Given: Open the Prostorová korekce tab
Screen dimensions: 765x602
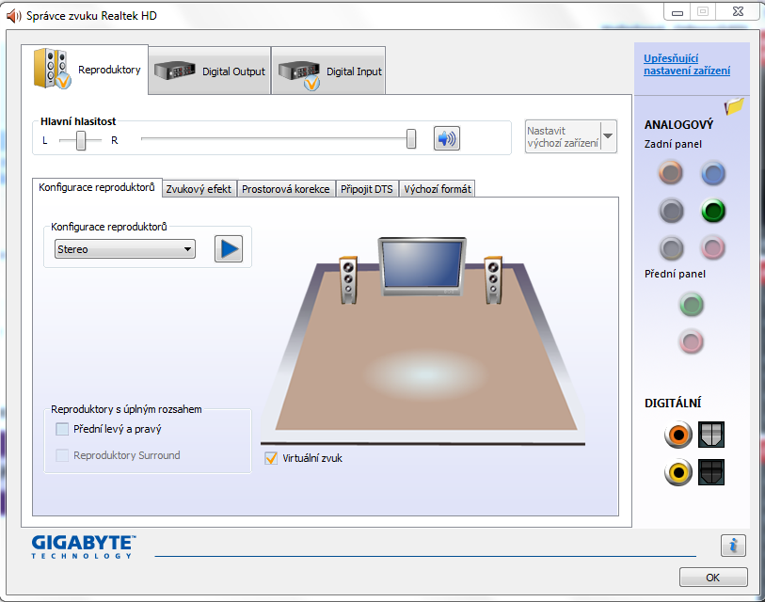Looking at the screenshot, I should [x=286, y=189].
